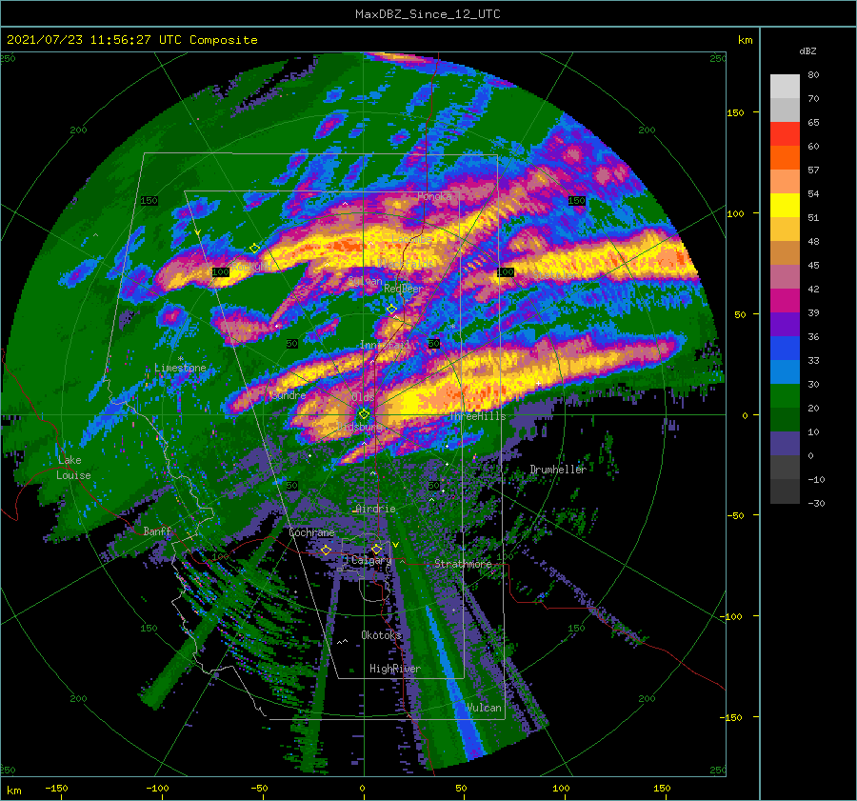Click the RedDeer city label
This screenshot has height=801, width=857.
pos(404,289)
